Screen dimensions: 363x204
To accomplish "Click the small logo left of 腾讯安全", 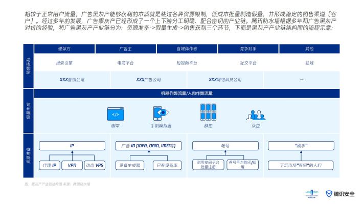I will pyautogui.click(x=311, y=194).
